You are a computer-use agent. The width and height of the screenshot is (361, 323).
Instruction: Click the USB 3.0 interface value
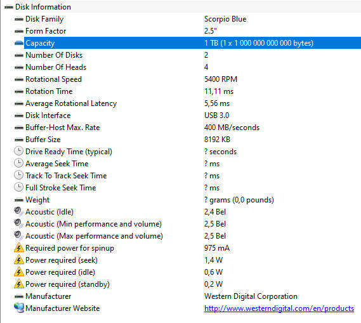click(216, 115)
